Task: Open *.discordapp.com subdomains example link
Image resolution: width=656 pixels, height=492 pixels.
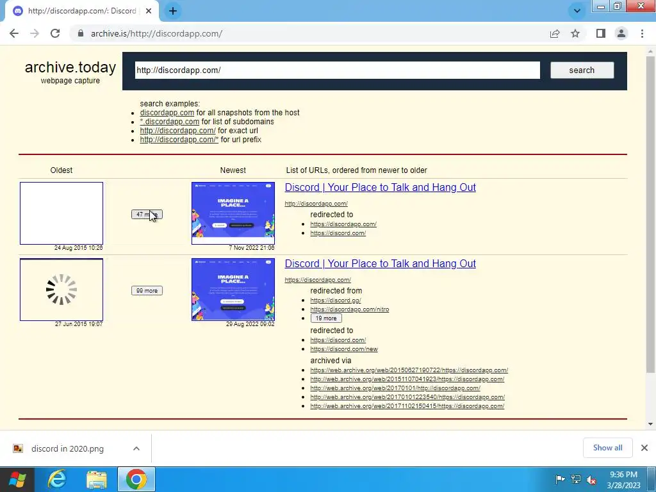Action: [169, 122]
